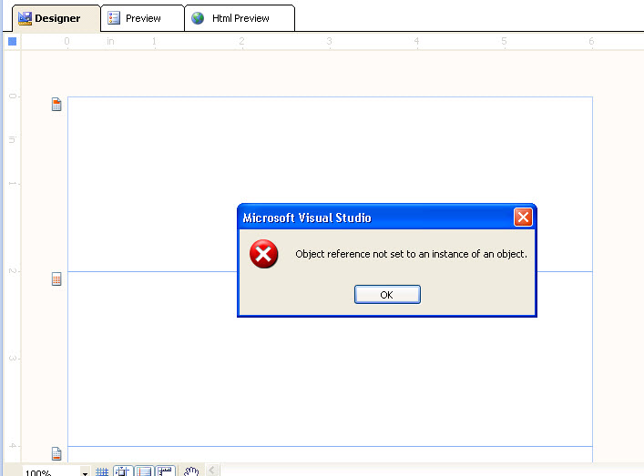Screen dimensions: 644x476
Task: Open the zoom percentage dropdown arrow
Action: (x=85, y=472)
